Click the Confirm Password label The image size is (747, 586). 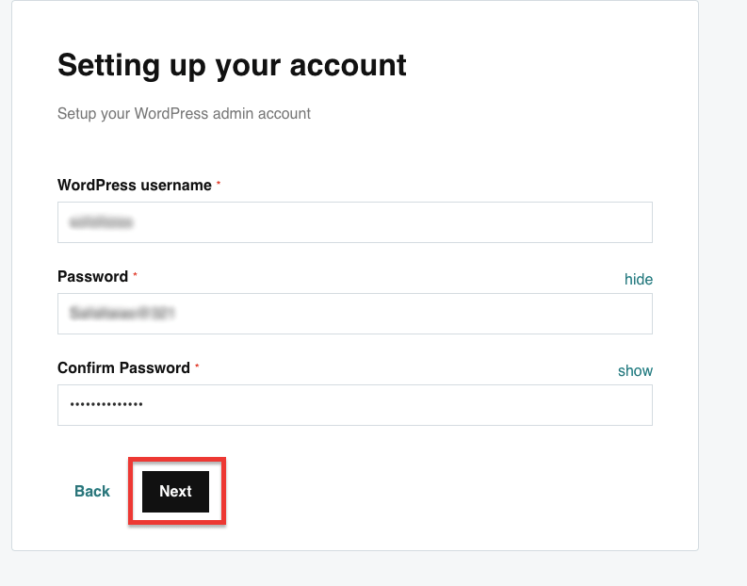tap(123, 368)
